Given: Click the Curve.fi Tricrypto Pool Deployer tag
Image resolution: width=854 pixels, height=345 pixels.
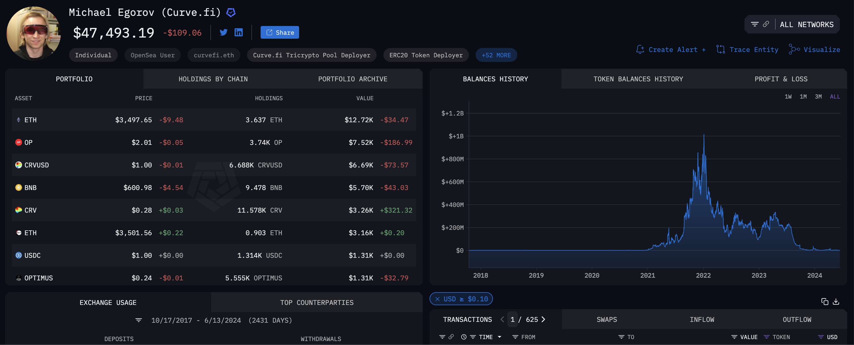Looking at the screenshot, I should point(312,55).
